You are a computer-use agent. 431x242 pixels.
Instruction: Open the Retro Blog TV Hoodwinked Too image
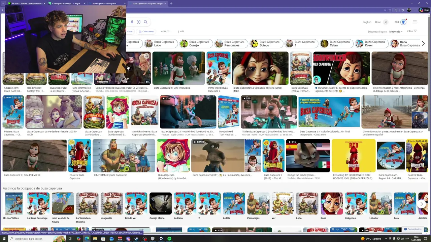(354, 156)
